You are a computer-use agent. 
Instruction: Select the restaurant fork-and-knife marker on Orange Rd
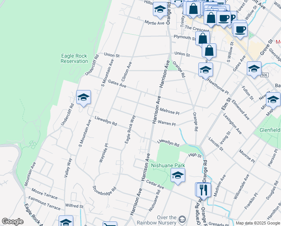pos(204,191)
